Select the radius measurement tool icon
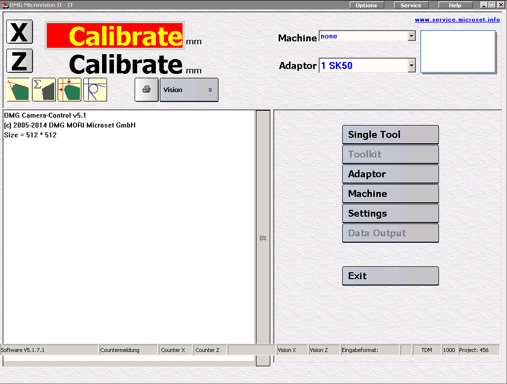Screen dimensions: 507x384 95,90
